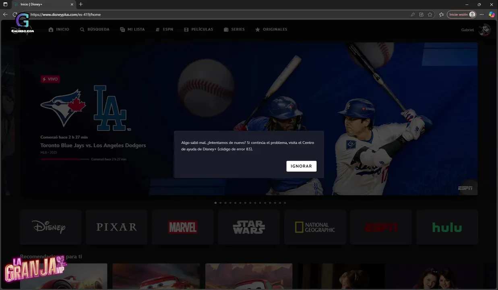Viewport: 498px width, 290px height.
Task: Click the browser apps grid icon
Action: 421,14
